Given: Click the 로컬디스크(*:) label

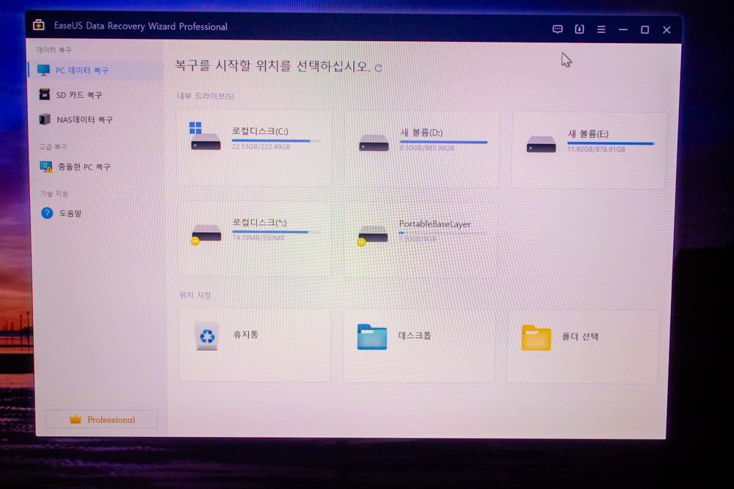Looking at the screenshot, I should [259, 223].
